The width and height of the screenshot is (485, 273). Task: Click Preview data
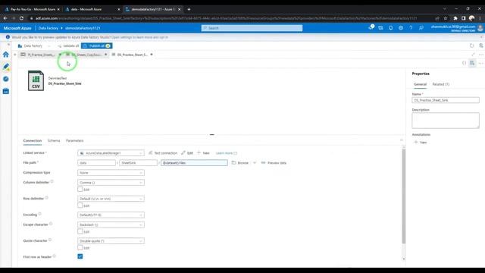click(274, 163)
